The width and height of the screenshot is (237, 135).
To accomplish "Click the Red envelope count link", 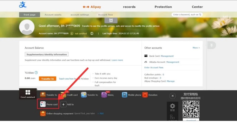I will pyautogui.click(x=161, y=78).
